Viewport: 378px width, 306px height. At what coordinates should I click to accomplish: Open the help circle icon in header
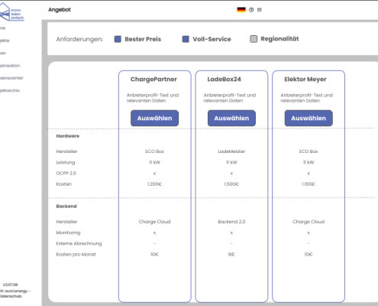(251, 10)
